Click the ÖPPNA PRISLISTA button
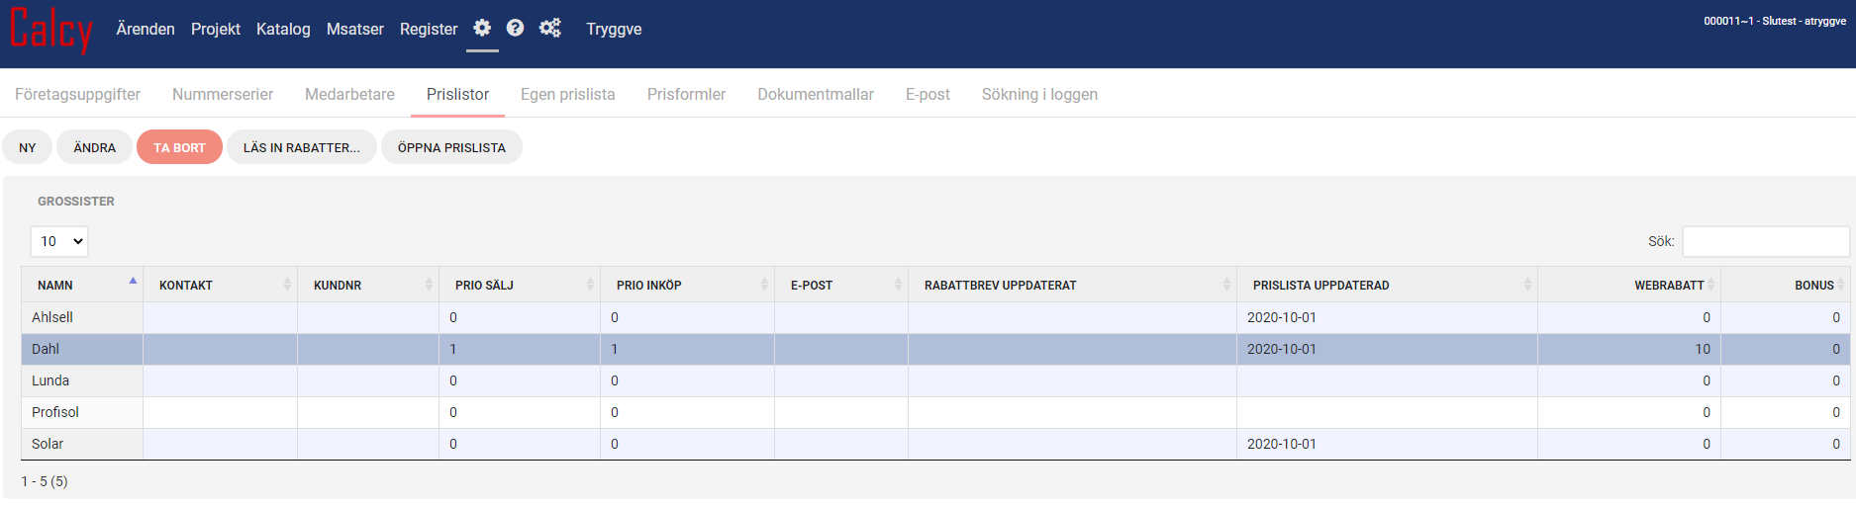This screenshot has width=1856, height=505. (451, 147)
